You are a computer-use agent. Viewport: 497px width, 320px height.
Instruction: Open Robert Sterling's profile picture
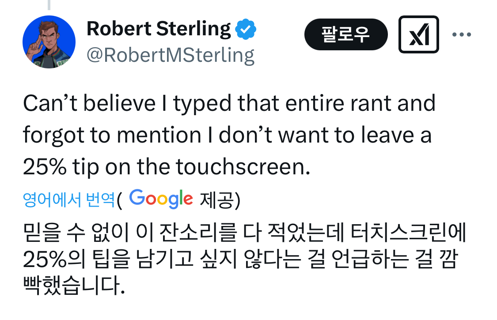[x=49, y=43]
